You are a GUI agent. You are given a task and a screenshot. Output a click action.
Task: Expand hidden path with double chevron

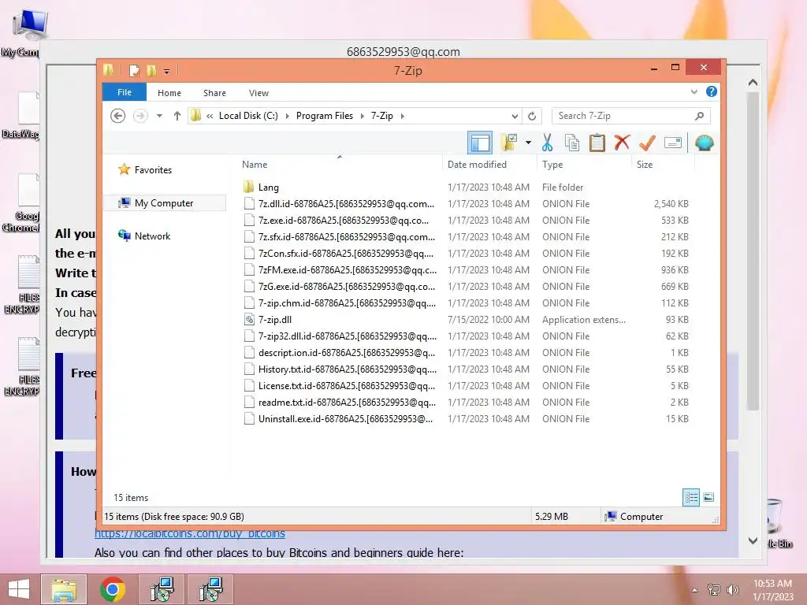point(210,117)
